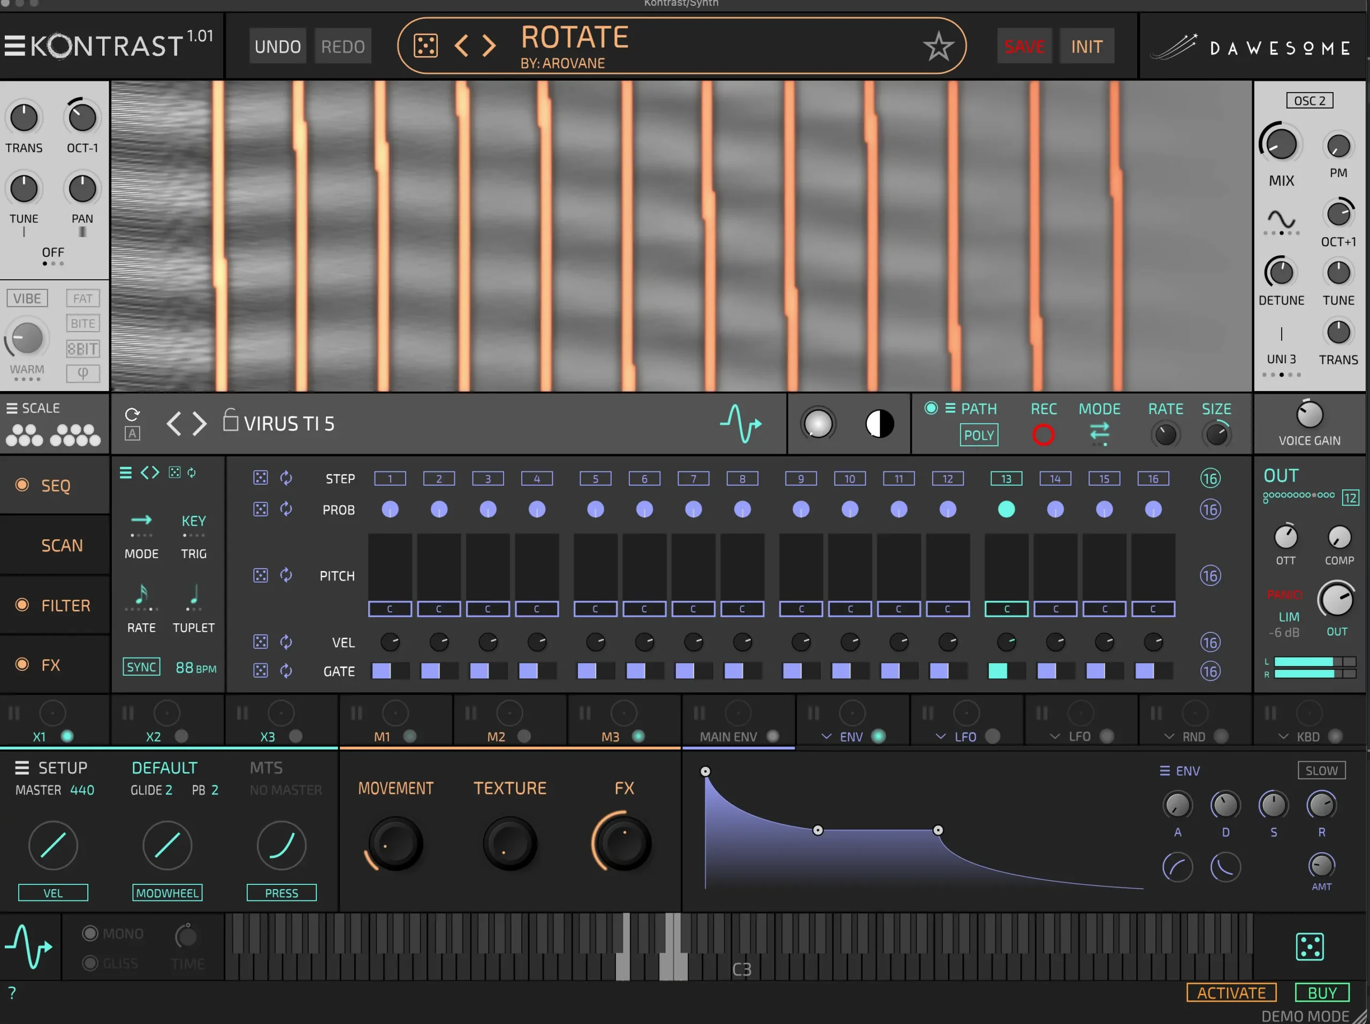This screenshot has height=1024, width=1370.
Task: Expand the RND modulator dropdown chevron
Action: [1169, 736]
